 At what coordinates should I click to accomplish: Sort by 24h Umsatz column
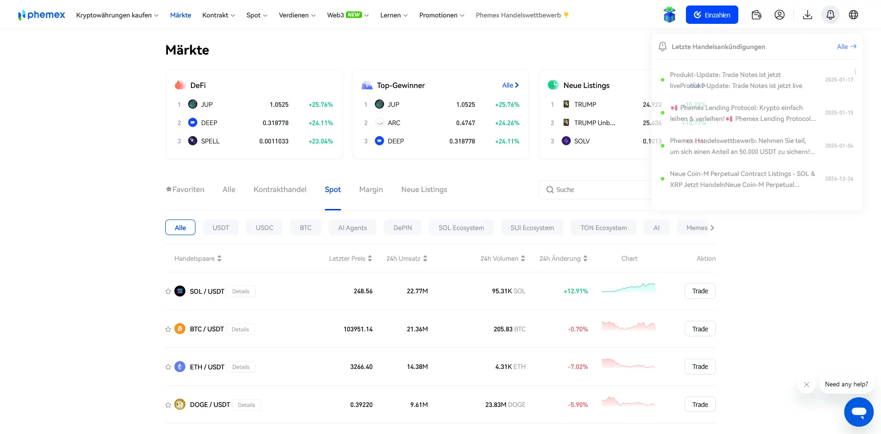point(407,258)
